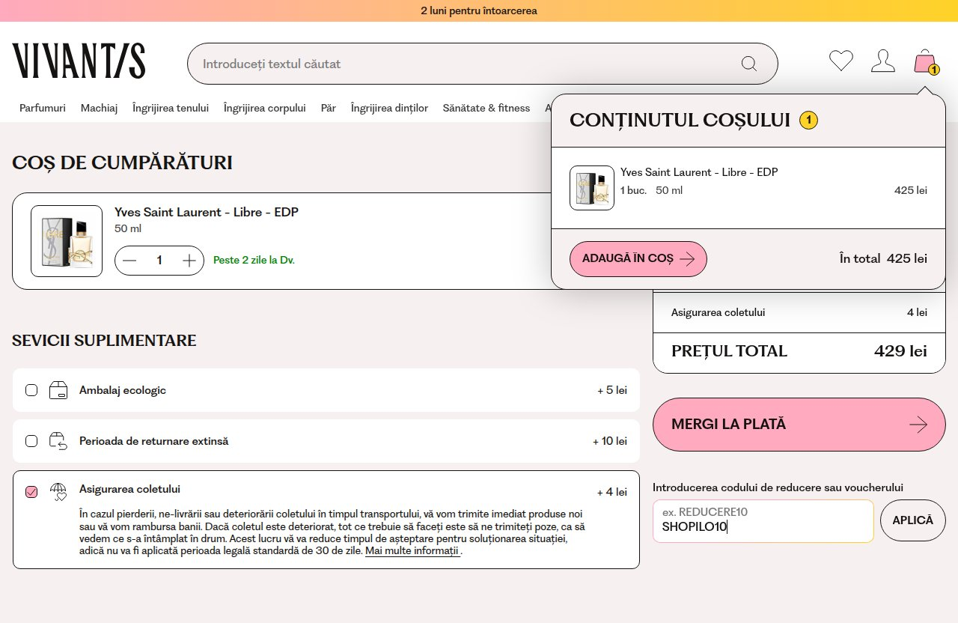Open the Parfumuri menu
This screenshot has height=623, width=958.
43,108
